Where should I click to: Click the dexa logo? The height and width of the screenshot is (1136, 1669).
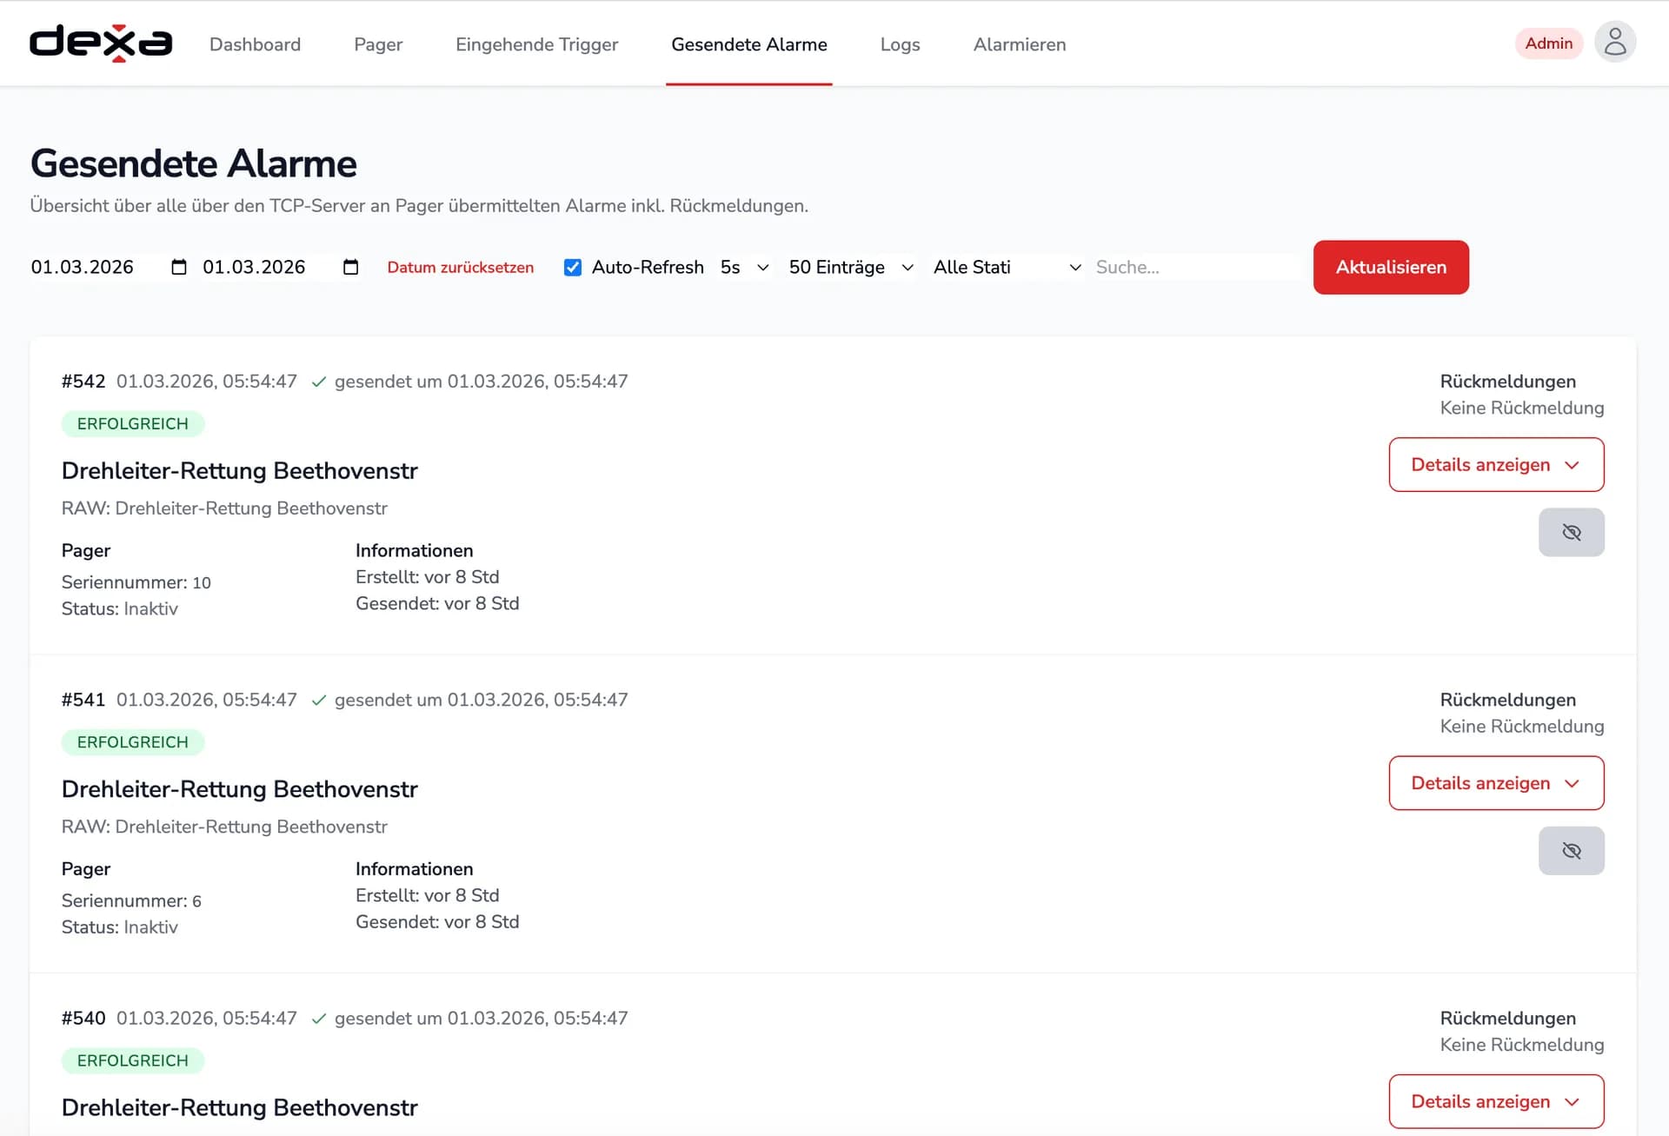101,43
